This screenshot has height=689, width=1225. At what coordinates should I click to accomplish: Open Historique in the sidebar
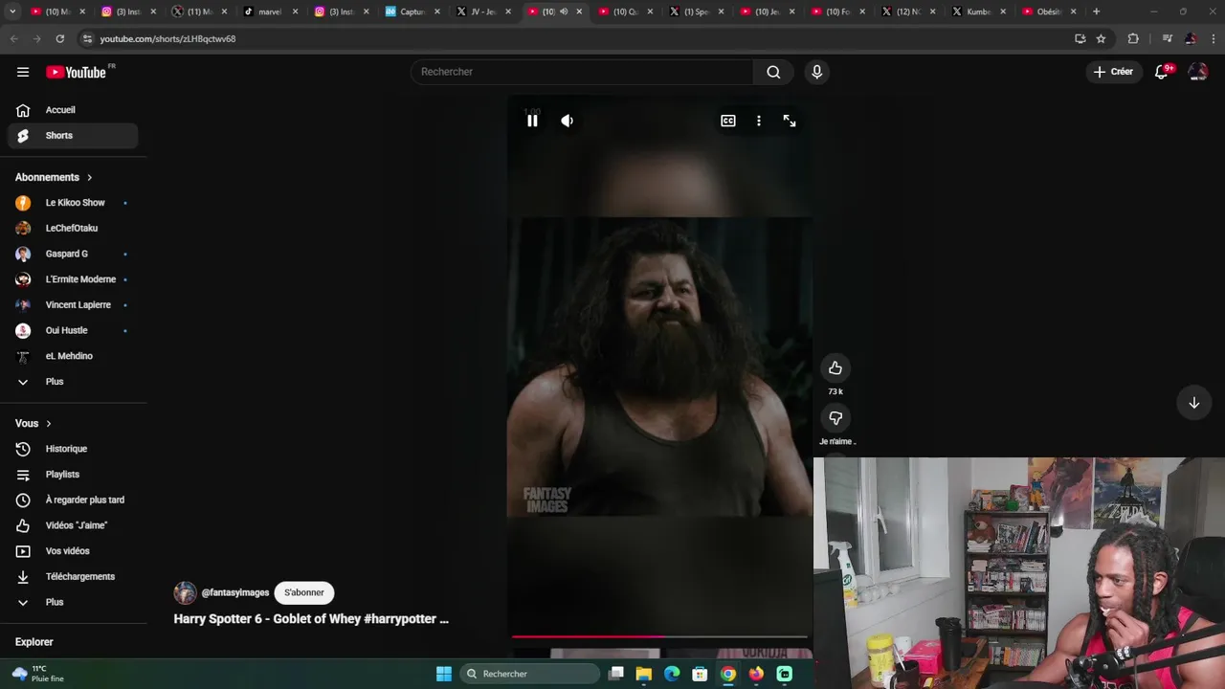click(x=73, y=449)
